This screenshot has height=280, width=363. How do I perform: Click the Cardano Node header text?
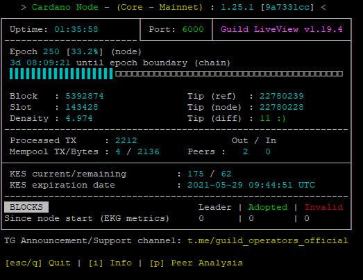point(65,7)
